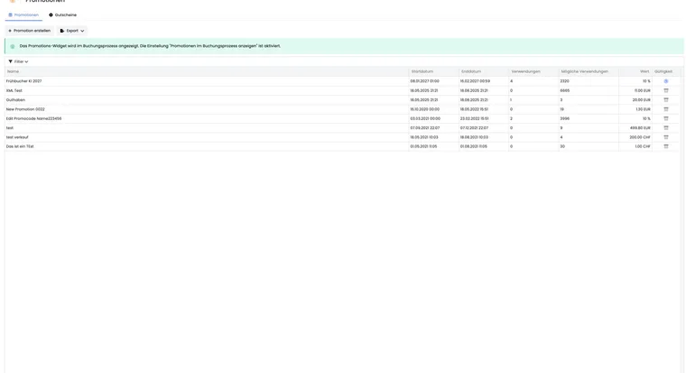Open the Filter dropdown
The height and width of the screenshot is (373, 686).
tap(18, 61)
